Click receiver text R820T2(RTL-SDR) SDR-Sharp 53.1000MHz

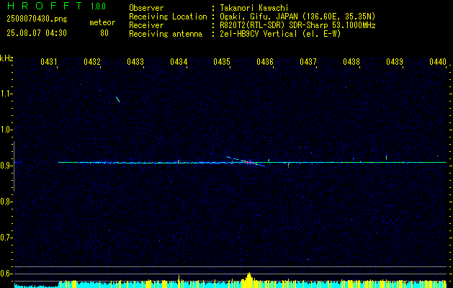(297, 25)
